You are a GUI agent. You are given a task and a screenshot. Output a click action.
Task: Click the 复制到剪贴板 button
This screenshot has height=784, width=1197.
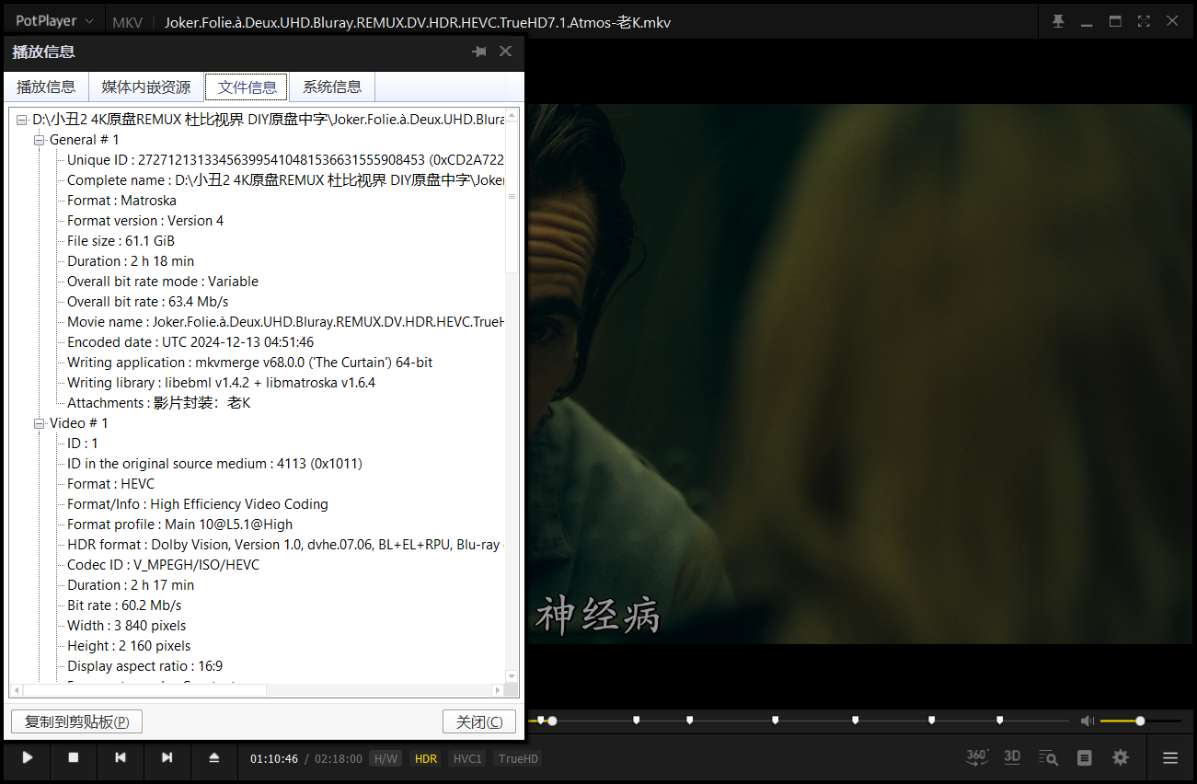point(76,721)
